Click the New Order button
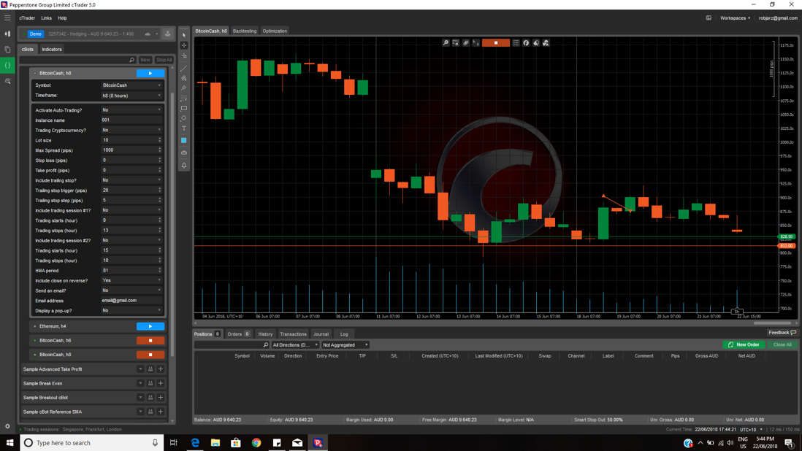 point(744,344)
